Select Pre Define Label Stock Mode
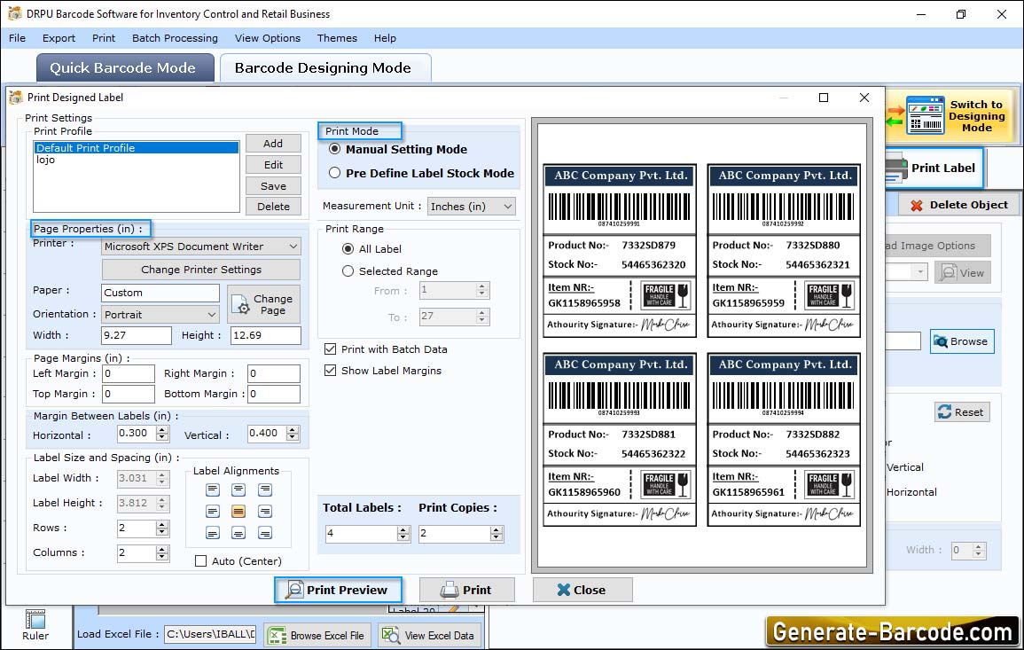 (x=335, y=173)
